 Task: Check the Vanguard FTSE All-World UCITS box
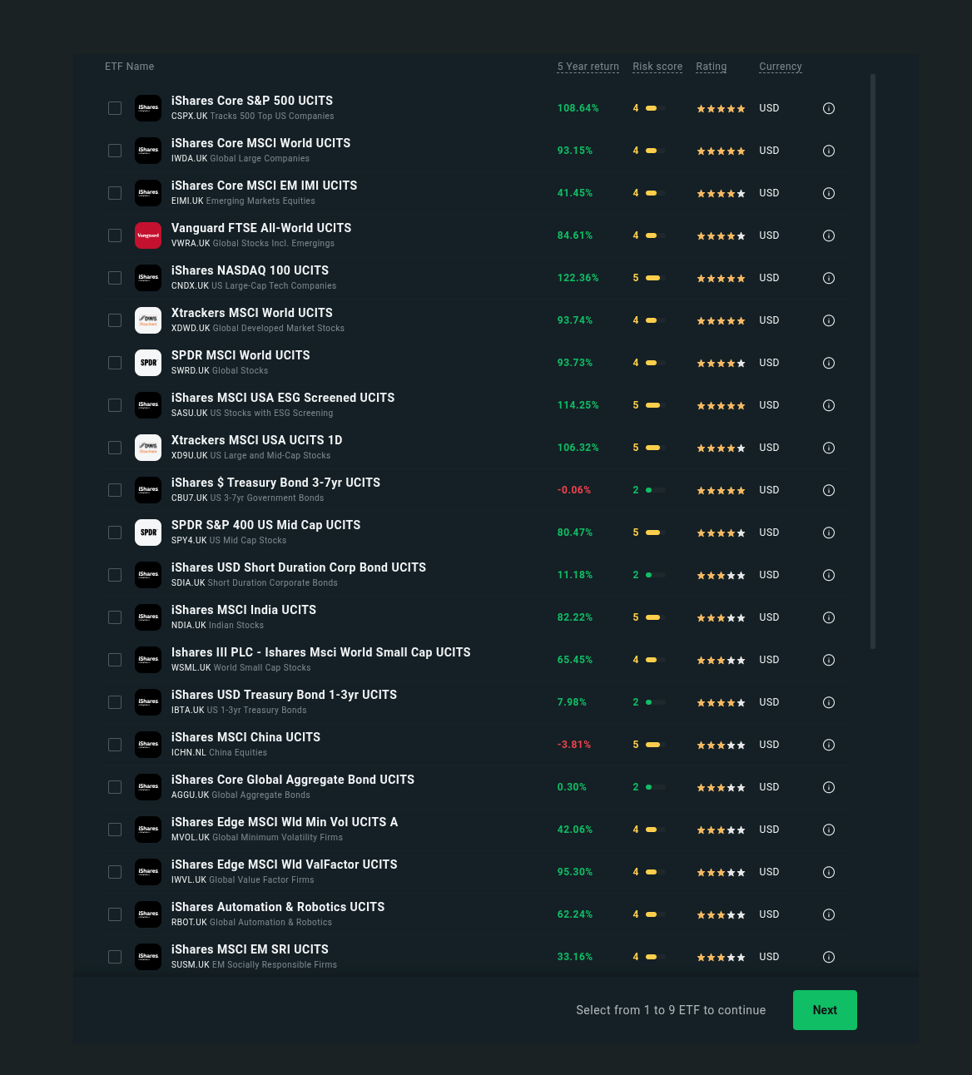[x=115, y=235]
